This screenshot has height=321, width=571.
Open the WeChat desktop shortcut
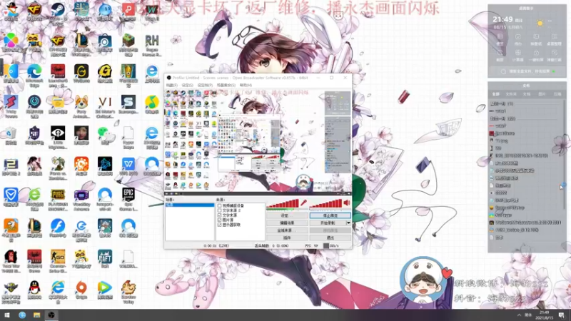click(x=105, y=133)
